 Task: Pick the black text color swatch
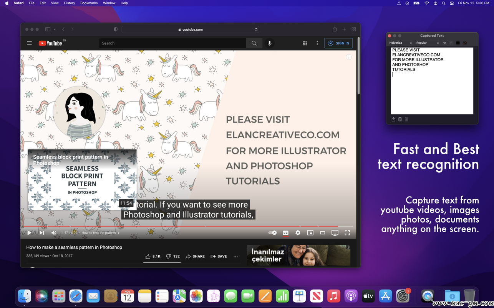458,43
